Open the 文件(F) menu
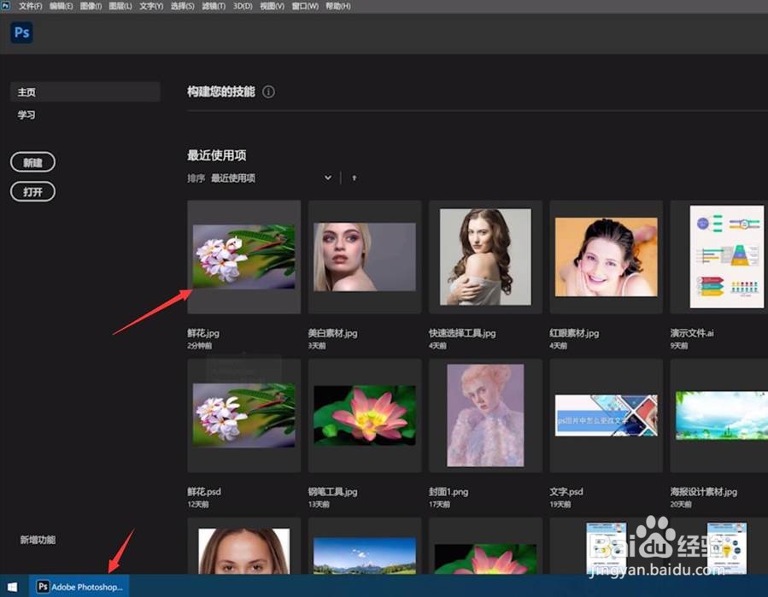The height and width of the screenshot is (597, 768). click(x=31, y=6)
